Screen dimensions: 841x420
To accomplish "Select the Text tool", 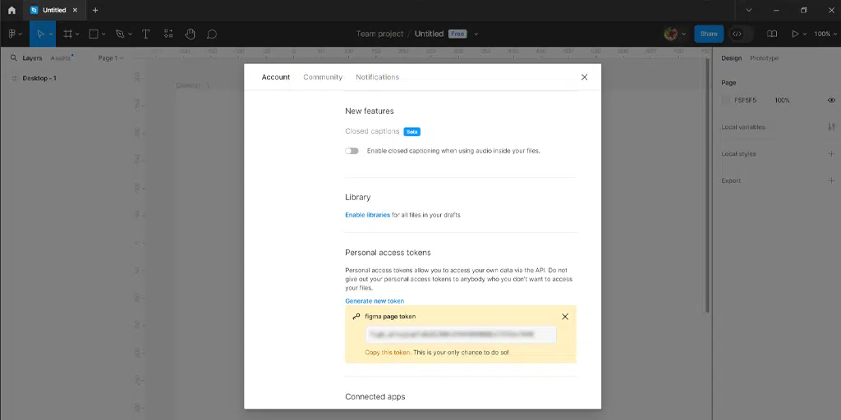I will click(145, 34).
